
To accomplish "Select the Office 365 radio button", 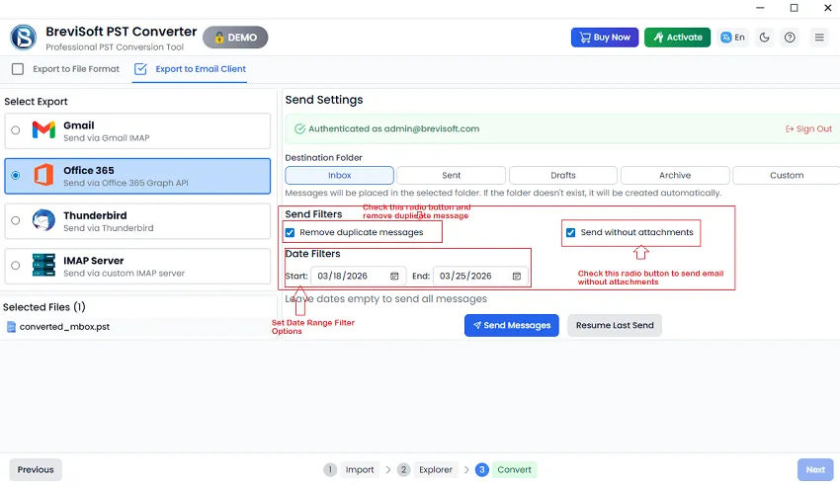I will 16,175.
